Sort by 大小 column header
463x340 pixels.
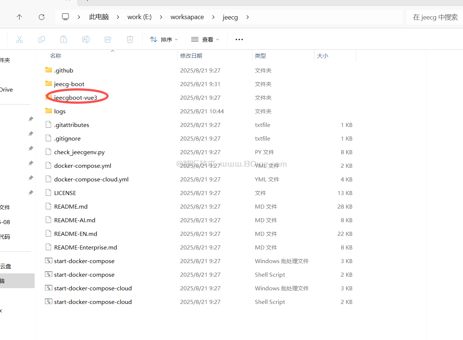323,56
